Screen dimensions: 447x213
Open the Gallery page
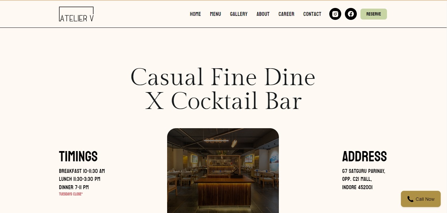pyautogui.click(x=239, y=14)
